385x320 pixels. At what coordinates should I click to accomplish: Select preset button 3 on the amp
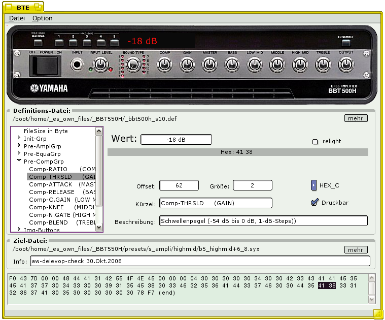click(x=87, y=43)
